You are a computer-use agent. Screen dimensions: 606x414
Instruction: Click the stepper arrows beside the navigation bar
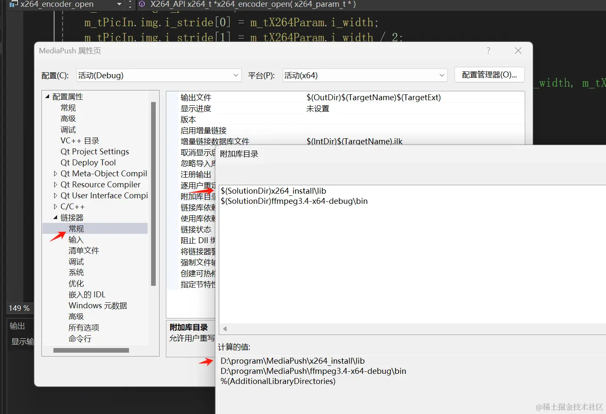(130, 5)
